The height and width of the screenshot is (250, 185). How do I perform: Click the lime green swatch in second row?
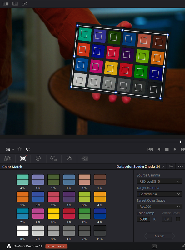[x=84, y=197]
